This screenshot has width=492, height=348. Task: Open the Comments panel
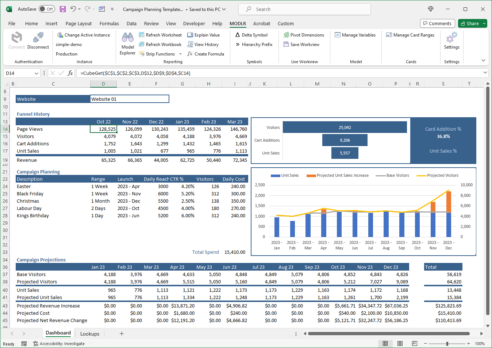coord(437,23)
